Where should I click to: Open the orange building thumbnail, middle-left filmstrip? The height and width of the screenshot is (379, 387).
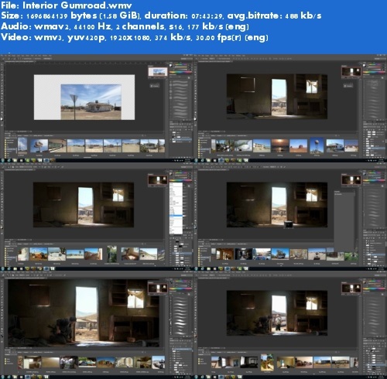39,254
